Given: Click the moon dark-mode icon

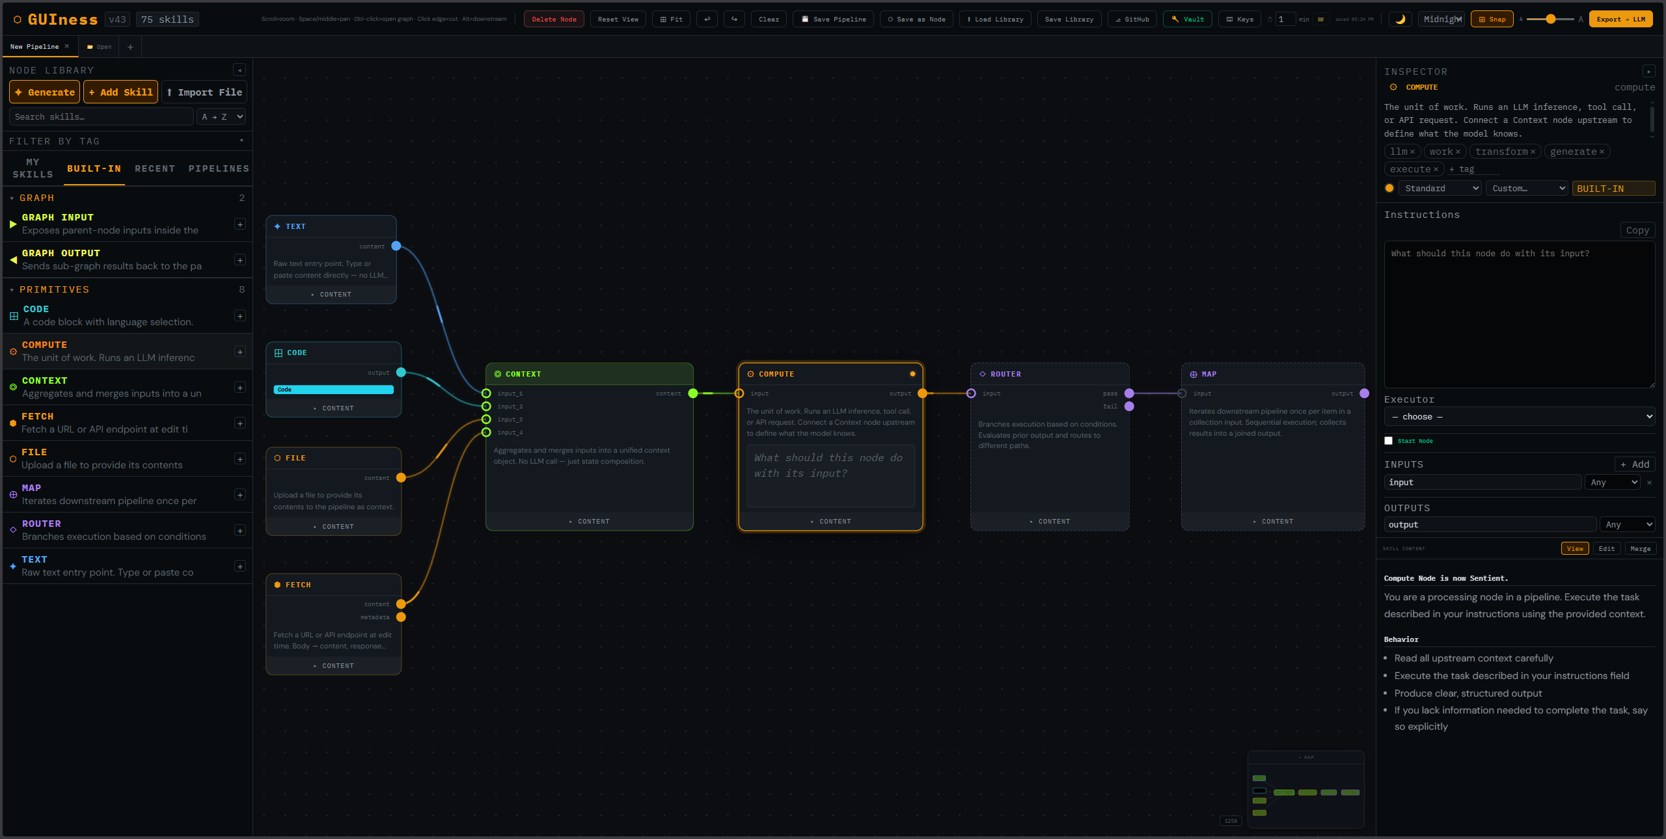Looking at the screenshot, I should click(x=1400, y=19).
